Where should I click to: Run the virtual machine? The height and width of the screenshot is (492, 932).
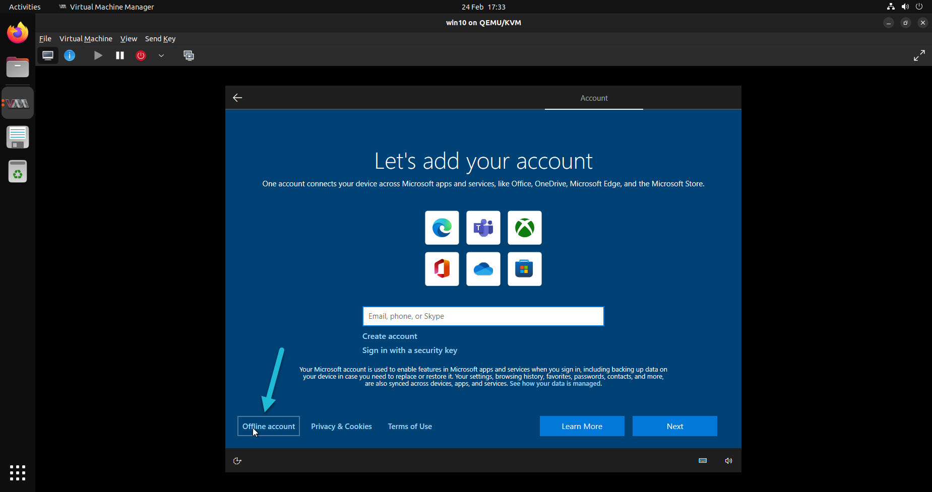pos(98,55)
